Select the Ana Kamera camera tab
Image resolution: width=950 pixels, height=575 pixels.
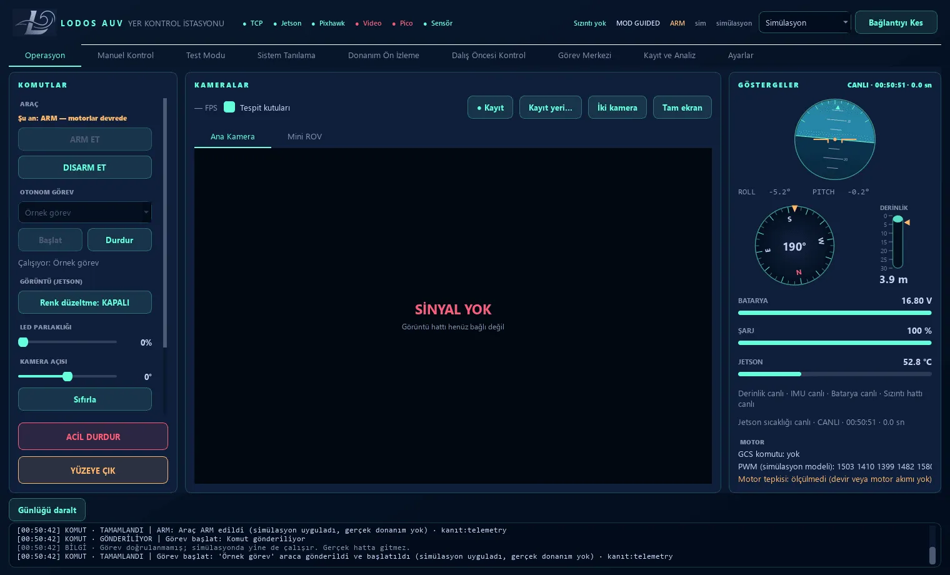232,136
